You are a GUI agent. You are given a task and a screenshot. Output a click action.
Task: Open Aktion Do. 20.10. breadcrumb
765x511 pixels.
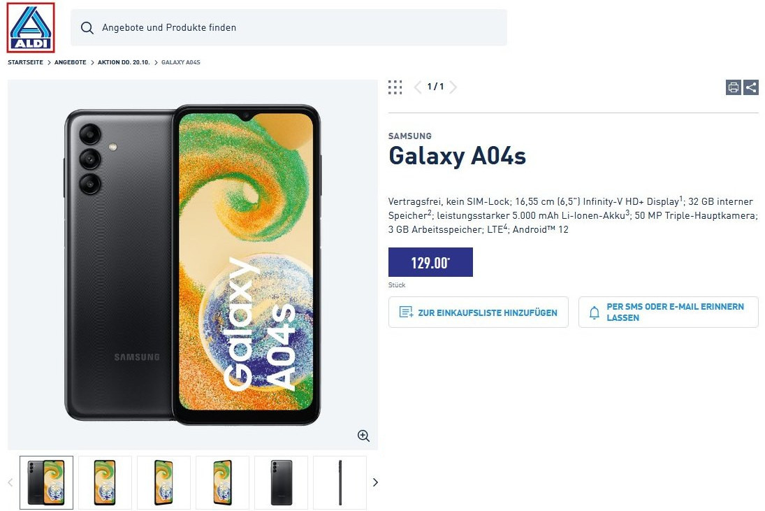pos(124,63)
